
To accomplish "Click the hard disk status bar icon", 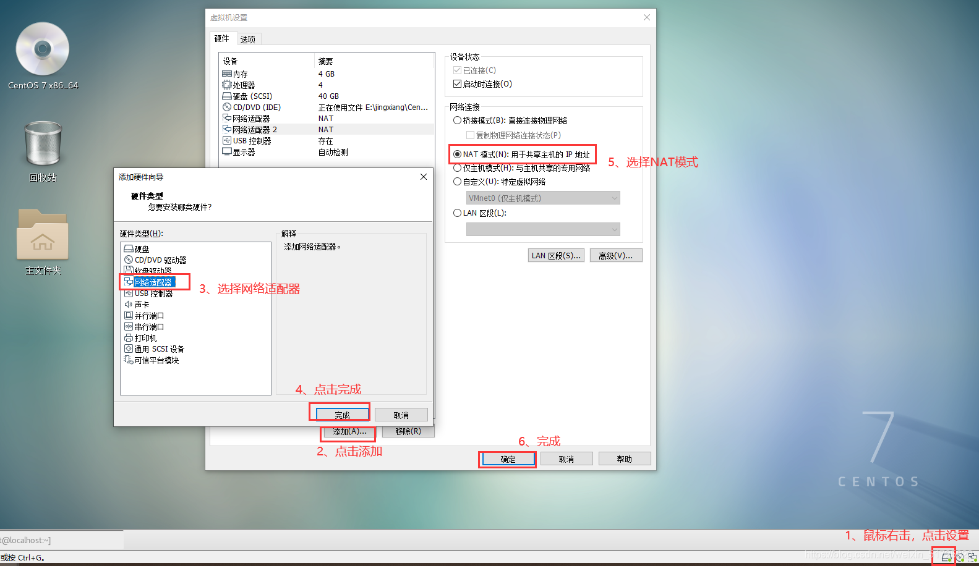I will [x=946, y=557].
